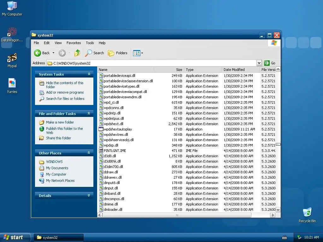Expand the Details panel
The height and width of the screenshot is (242, 323).
point(89,195)
